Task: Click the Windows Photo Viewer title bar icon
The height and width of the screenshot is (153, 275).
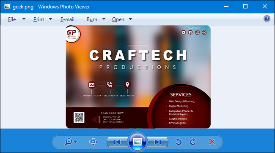Action: coord(7,6)
